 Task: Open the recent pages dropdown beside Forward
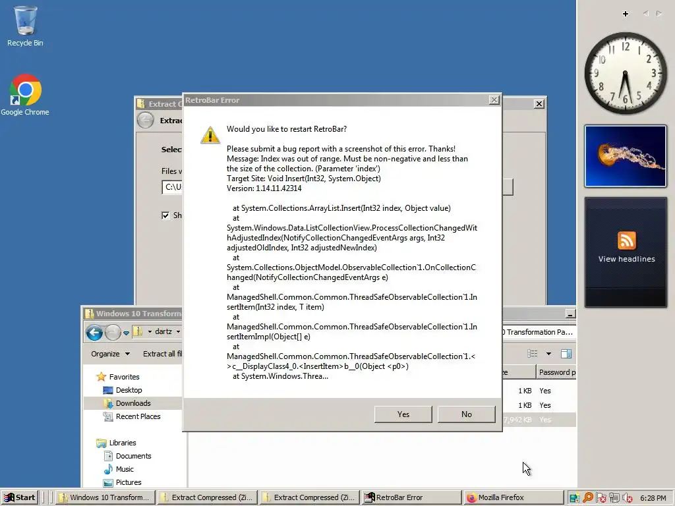(x=126, y=333)
